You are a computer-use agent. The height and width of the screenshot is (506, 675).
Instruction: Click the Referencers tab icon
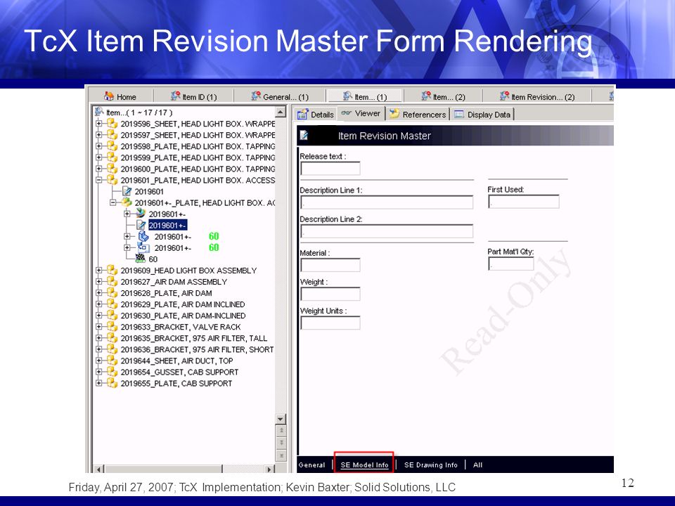394,114
